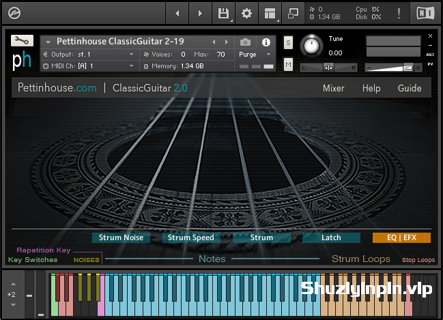
Task: Open the Purge dropdown menu
Action: pyautogui.click(x=255, y=54)
